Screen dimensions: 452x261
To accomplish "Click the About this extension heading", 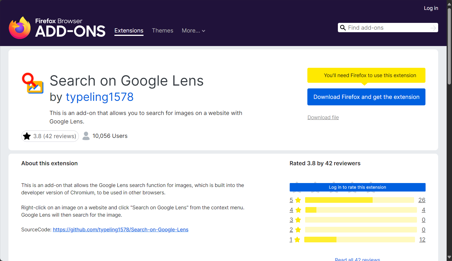I will click(x=49, y=163).
